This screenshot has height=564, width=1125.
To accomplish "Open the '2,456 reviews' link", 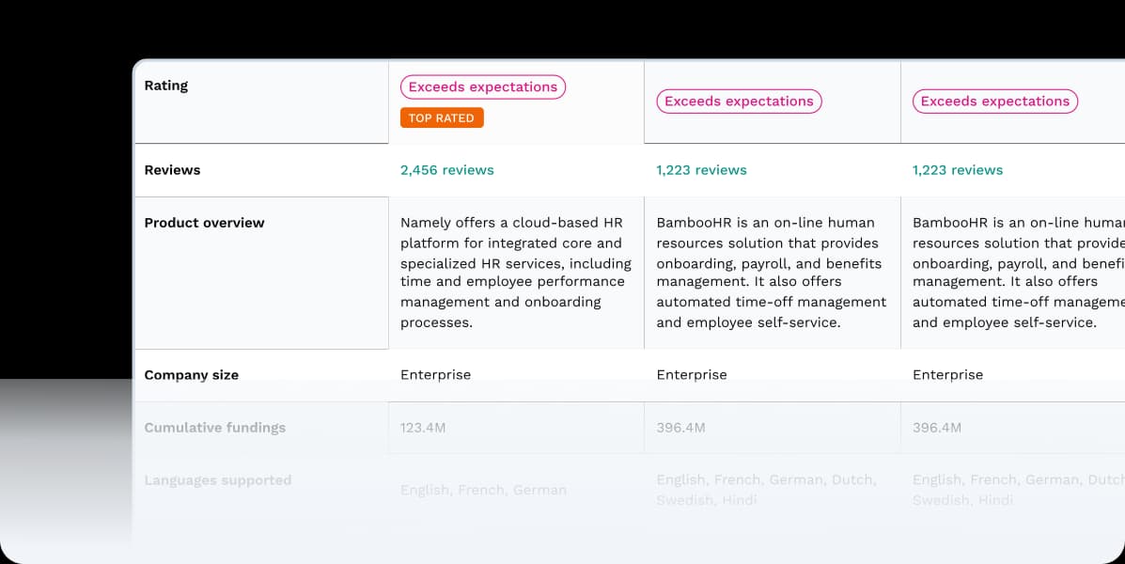I will [447, 170].
